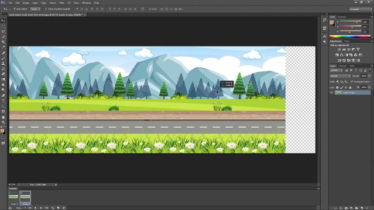Select the Gradient tool
The image size is (374, 210).
[x=3, y=79]
